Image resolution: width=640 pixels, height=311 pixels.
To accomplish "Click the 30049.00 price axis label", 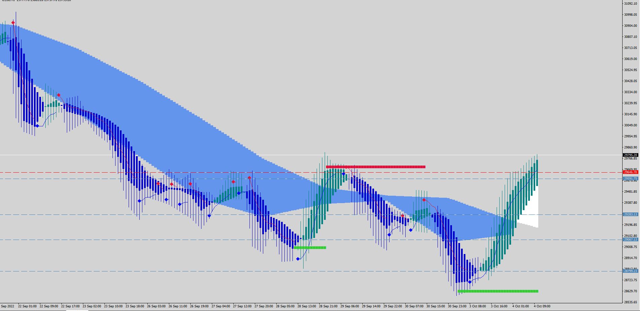I will point(630,125).
